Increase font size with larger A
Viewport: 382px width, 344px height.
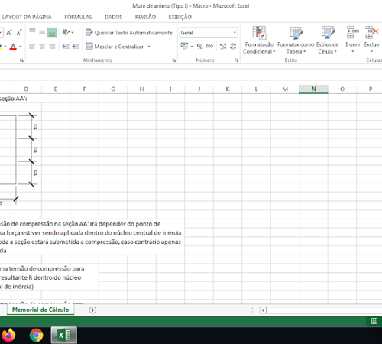click(9, 33)
